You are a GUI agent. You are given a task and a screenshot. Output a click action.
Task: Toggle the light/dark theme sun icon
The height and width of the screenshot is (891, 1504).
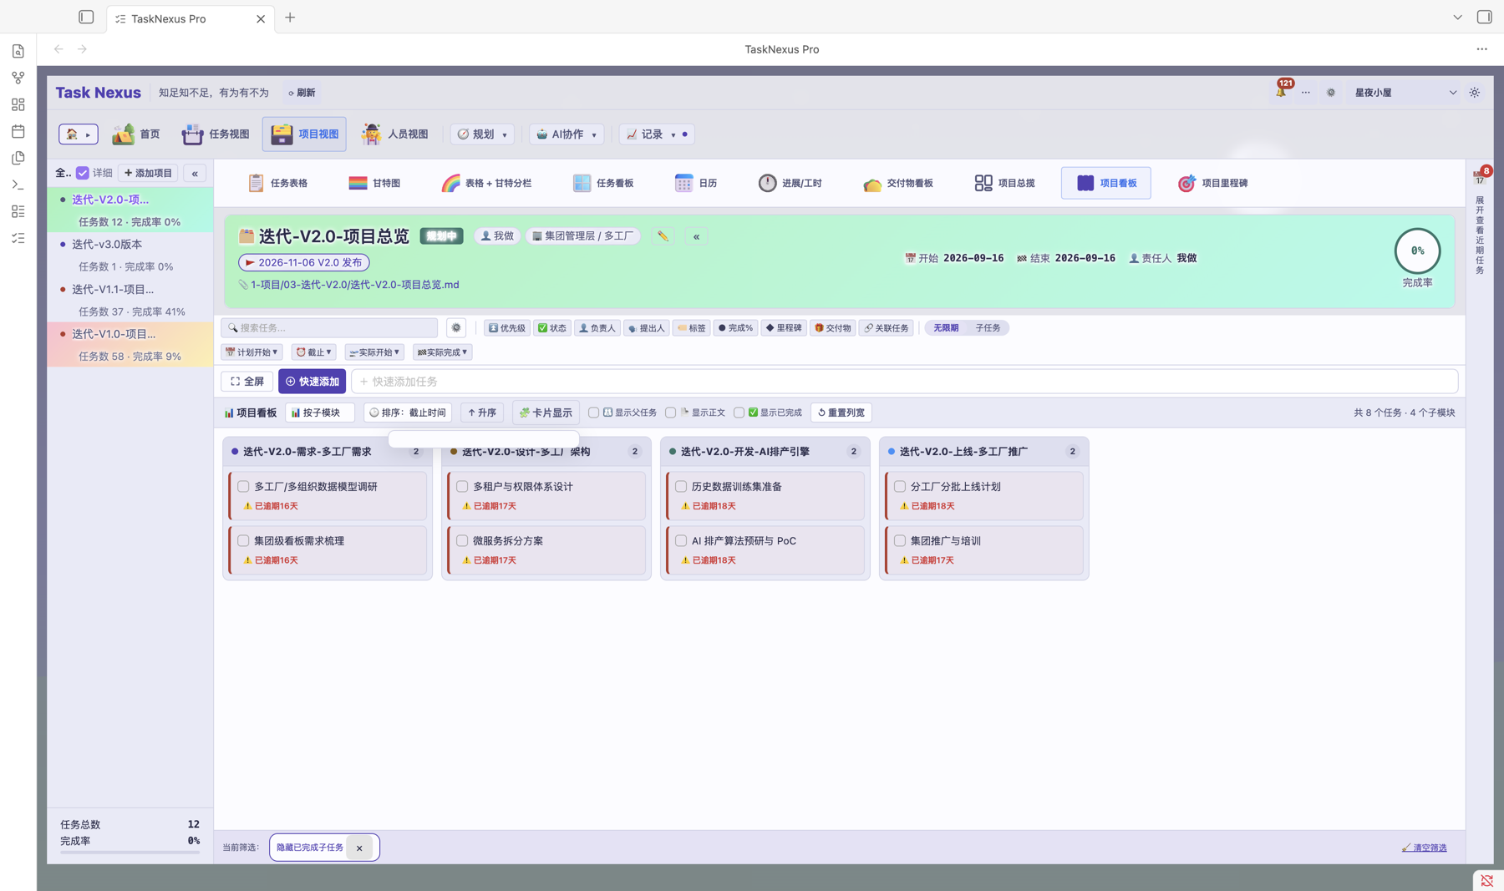point(1475,93)
